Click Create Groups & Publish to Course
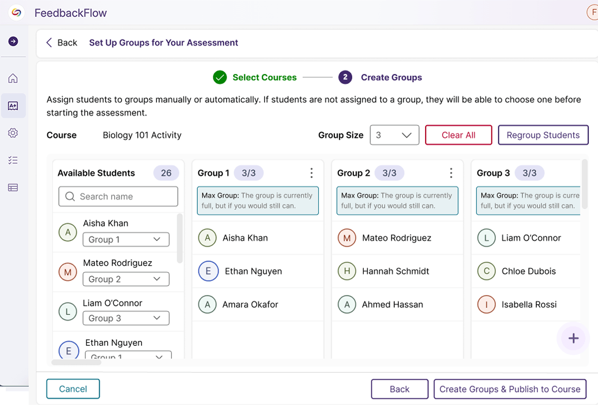Image resolution: width=598 pixels, height=405 pixels. click(x=510, y=389)
